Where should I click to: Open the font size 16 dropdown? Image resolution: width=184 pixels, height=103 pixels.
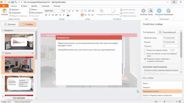point(67,11)
